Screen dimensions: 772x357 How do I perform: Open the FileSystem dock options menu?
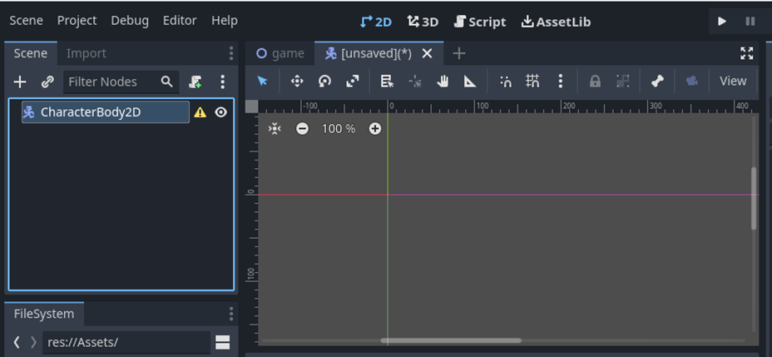(x=231, y=315)
